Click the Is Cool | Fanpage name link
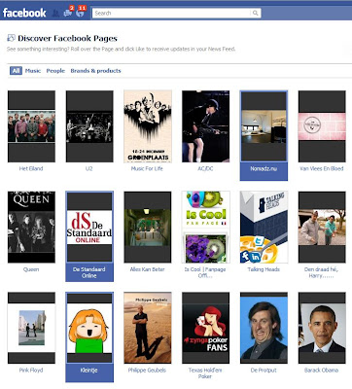This screenshot has height=389, width=352. point(205,272)
